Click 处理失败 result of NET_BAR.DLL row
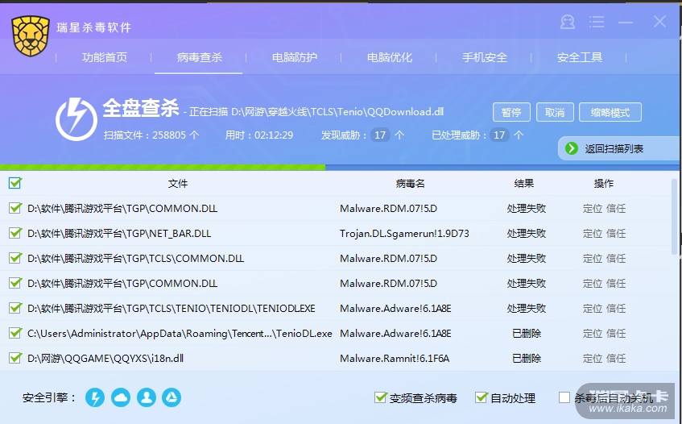Viewport: 682px width, 424px height. click(527, 233)
